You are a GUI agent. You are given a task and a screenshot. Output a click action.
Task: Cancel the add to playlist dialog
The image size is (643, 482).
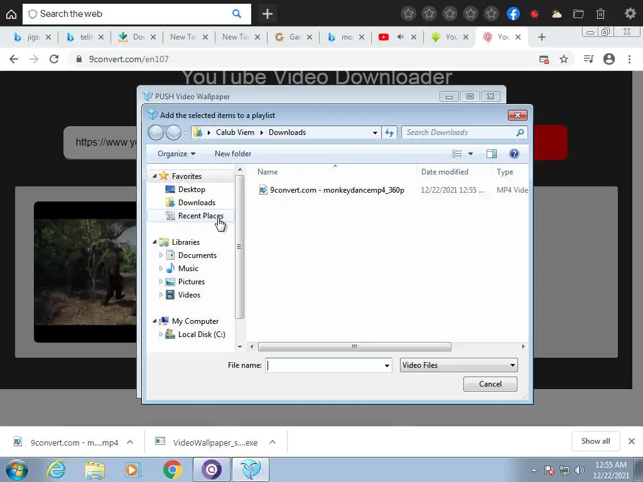pos(490,384)
